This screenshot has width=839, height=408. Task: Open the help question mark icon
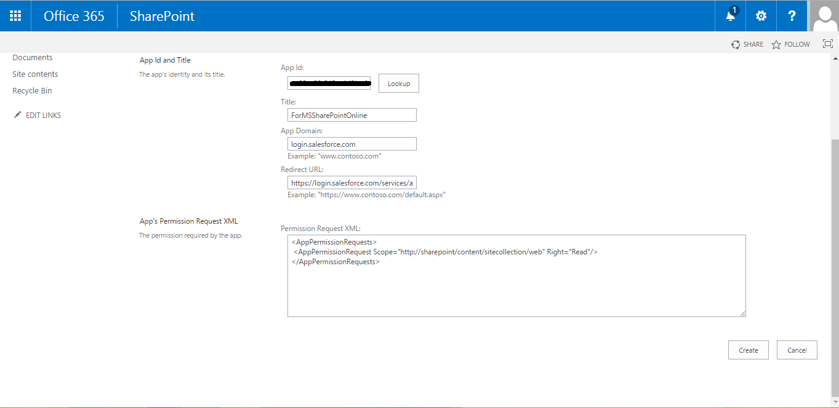coord(792,16)
